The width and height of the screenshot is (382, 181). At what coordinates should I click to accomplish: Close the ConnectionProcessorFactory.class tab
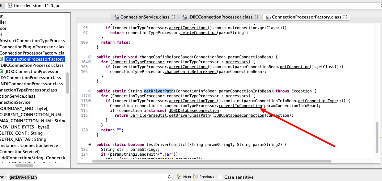345,17
